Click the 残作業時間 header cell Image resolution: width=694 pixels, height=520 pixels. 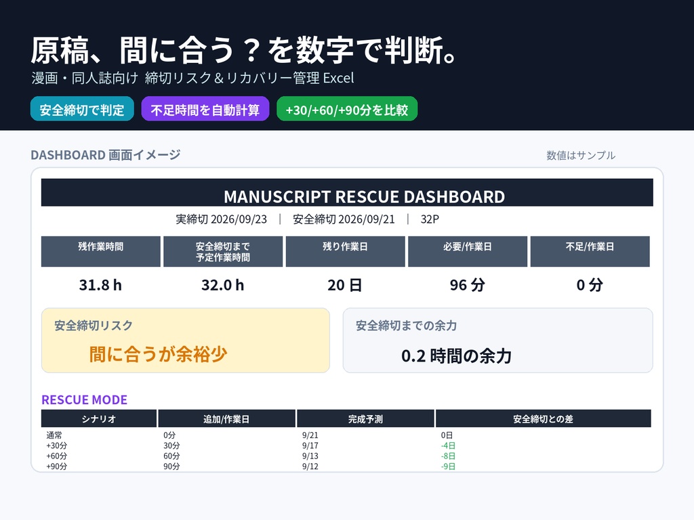(101, 251)
